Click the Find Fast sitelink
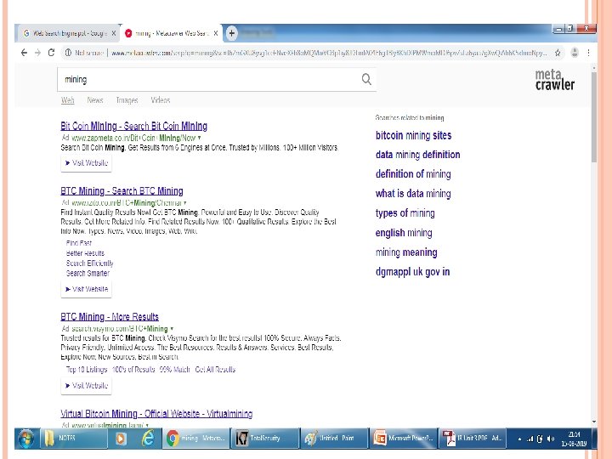612x459 pixels. pyautogui.click(x=79, y=243)
